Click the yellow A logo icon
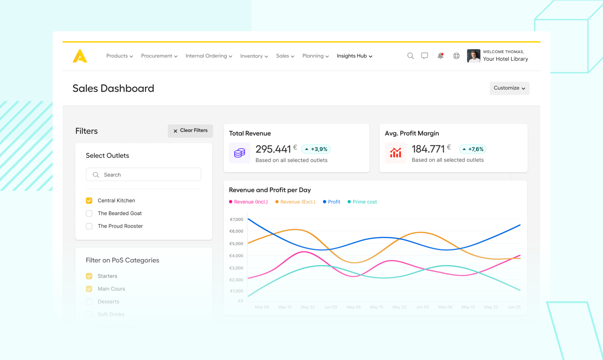The height and width of the screenshot is (360, 603). 80,56
